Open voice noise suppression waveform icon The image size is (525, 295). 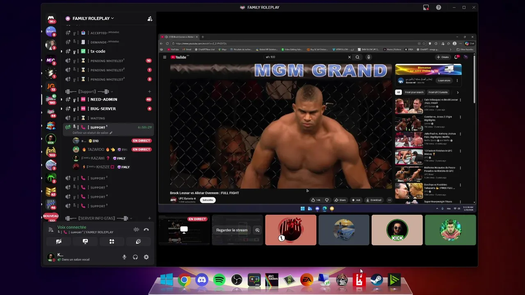(136, 230)
